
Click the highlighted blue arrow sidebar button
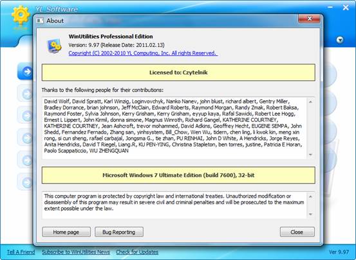[26, 71]
